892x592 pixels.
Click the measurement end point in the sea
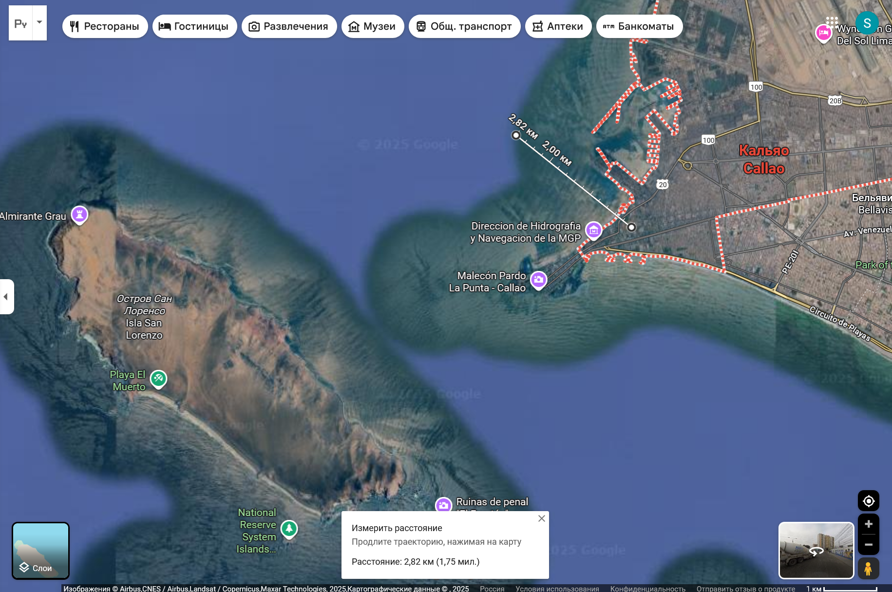[516, 135]
